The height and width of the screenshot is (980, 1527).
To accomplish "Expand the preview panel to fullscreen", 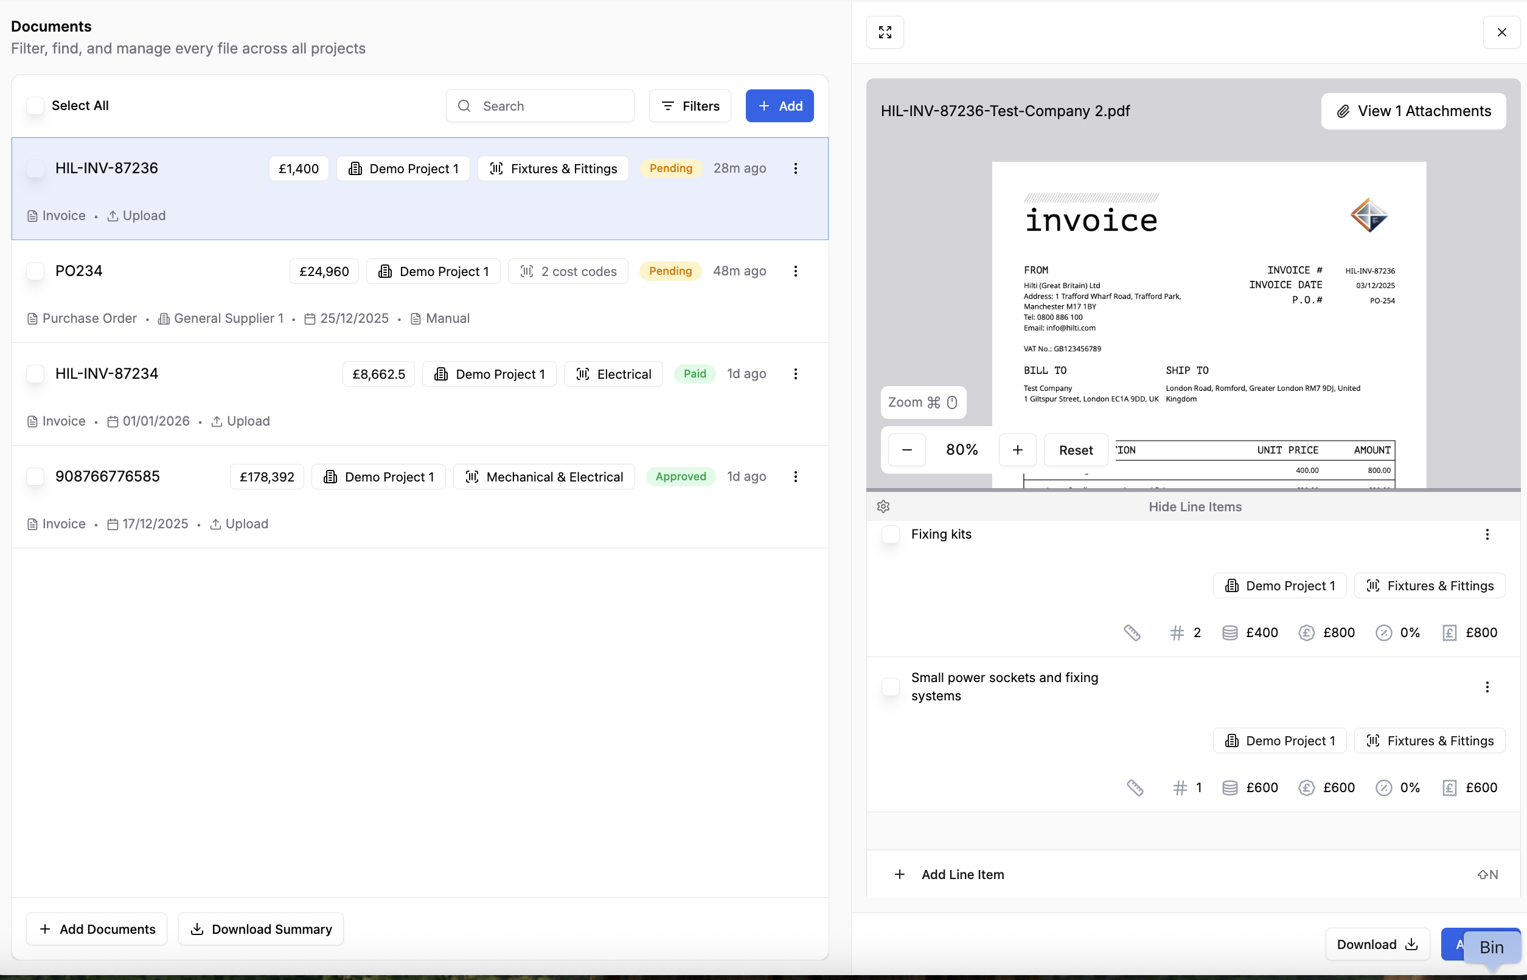I will point(885,32).
